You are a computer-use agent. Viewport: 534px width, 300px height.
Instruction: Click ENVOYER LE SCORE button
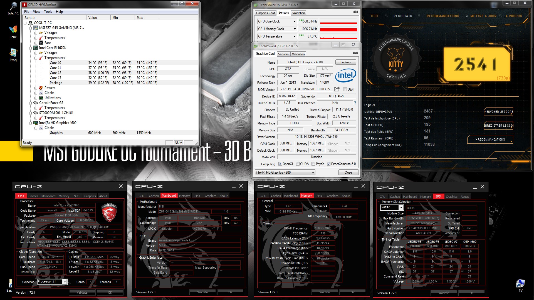pyautogui.click(x=498, y=112)
